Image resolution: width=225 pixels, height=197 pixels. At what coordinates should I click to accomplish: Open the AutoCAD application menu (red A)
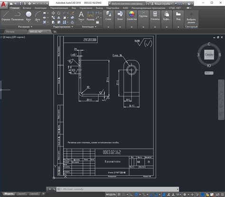[3, 4]
